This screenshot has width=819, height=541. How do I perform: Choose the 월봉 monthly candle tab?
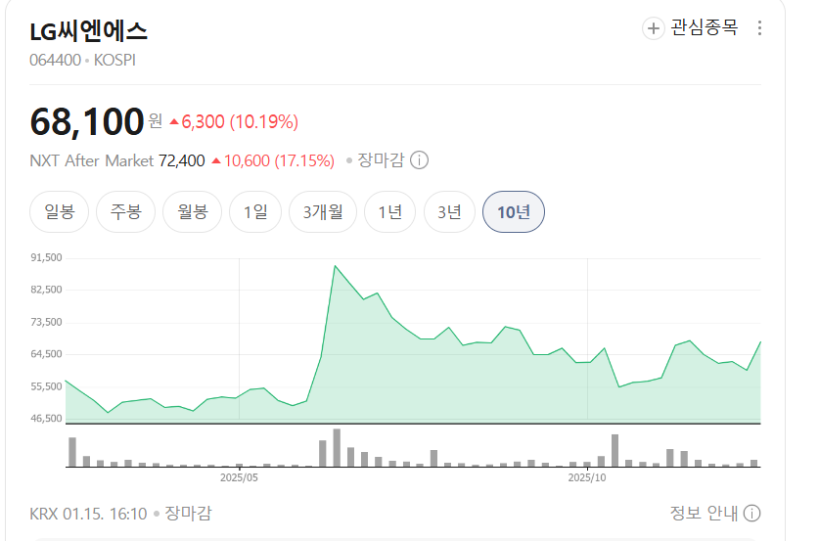click(x=192, y=212)
